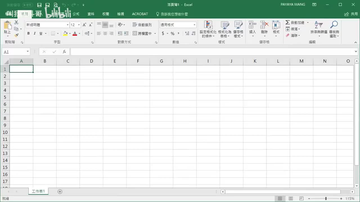Image resolution: width=360 pixels, height=202 pixels.
Task: Expand the fill color dropdown arrow
Action: click(x=70, y=33)
